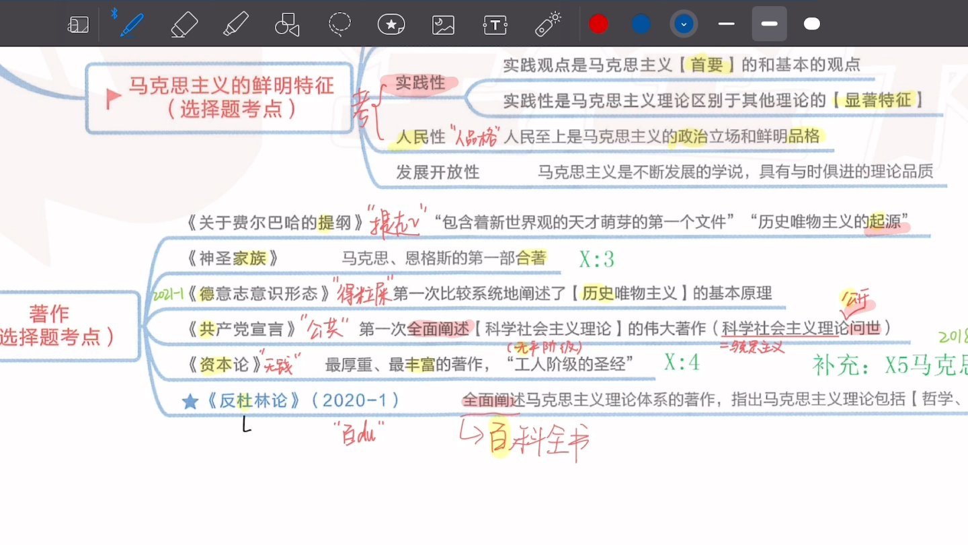Click the 发展开放性 branch label
Image resolution: width=968 pixels, height=545 pixels.
point(438,172)
